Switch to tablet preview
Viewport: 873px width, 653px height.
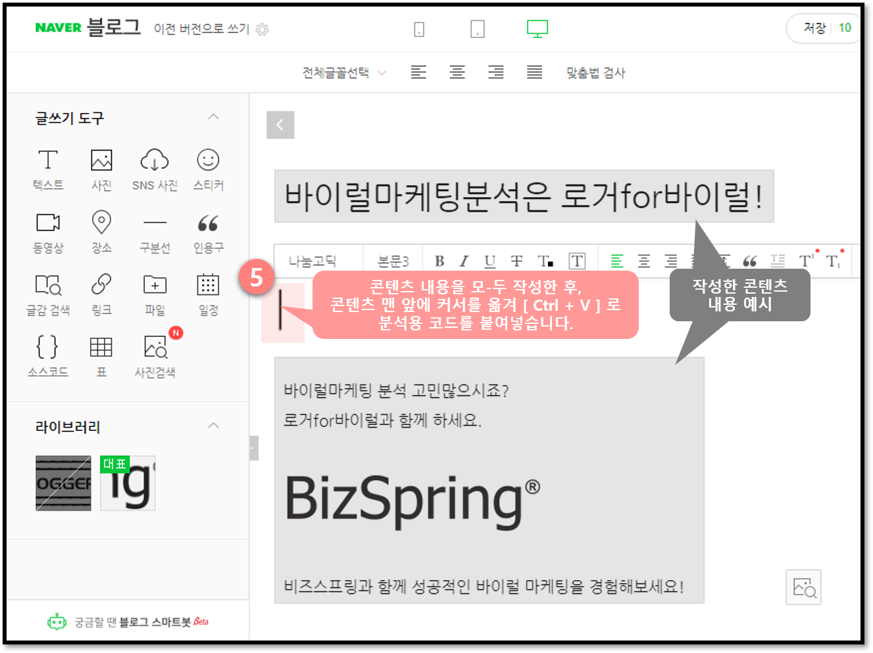tap(478, 29)
